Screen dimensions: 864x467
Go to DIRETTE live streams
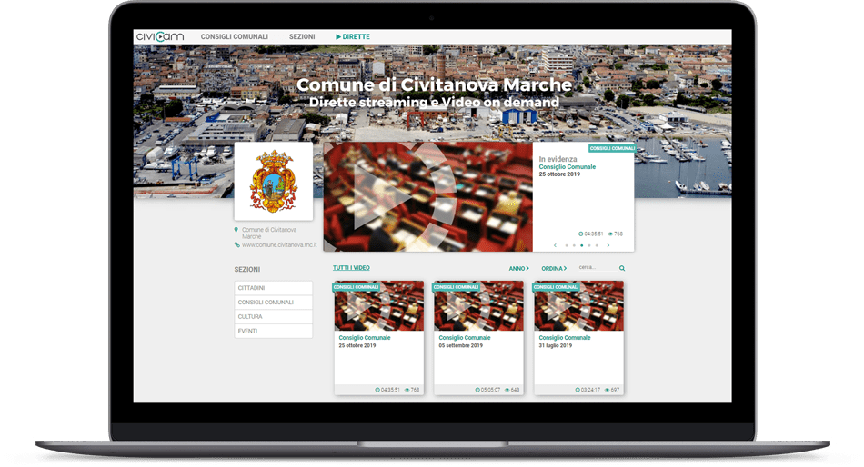pyautogui.click(x=353, y=37)
